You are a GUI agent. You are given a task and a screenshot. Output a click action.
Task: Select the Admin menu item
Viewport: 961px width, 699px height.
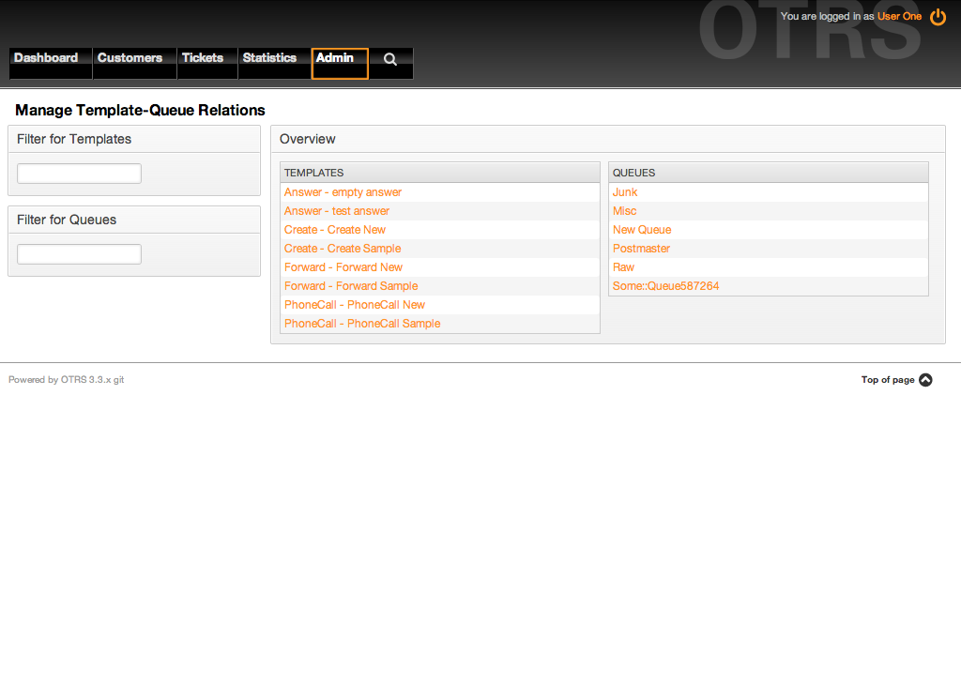coord(335,58)
